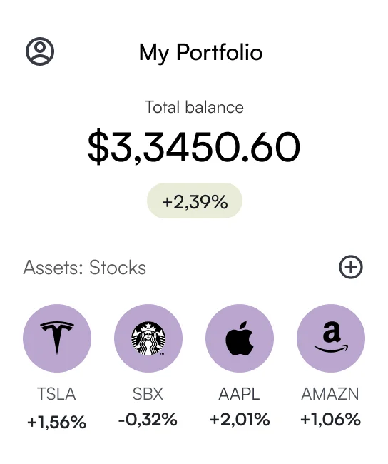388x464 pixels.
Task: Select the Amazon logo circle
Action: 331,338
